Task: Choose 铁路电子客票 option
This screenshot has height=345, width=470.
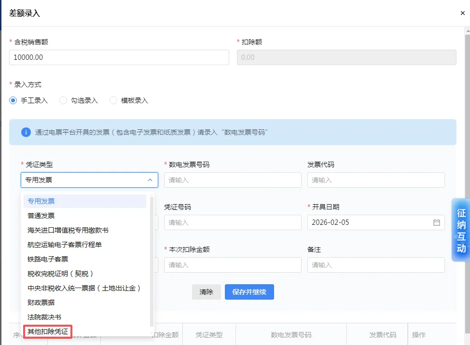Action: (x=85, y=259)
